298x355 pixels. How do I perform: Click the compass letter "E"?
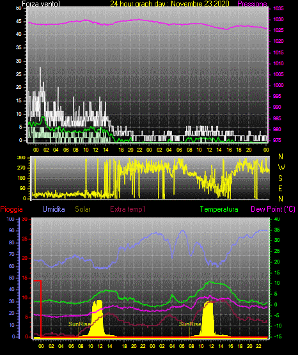(x=280, y=188)
